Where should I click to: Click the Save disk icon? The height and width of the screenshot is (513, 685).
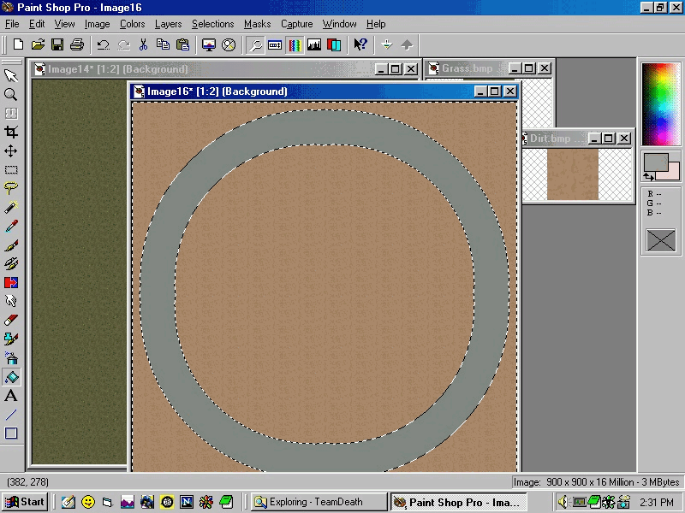coord(57,44)
